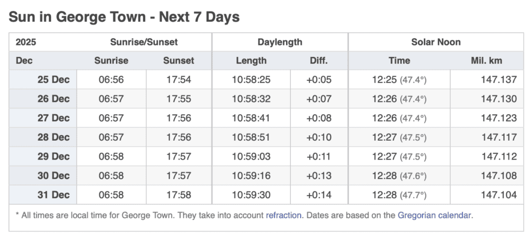Select the 12:27 (47.5°) cell for 29 Dec
This screenshot has height=237, width=528.
399,157
